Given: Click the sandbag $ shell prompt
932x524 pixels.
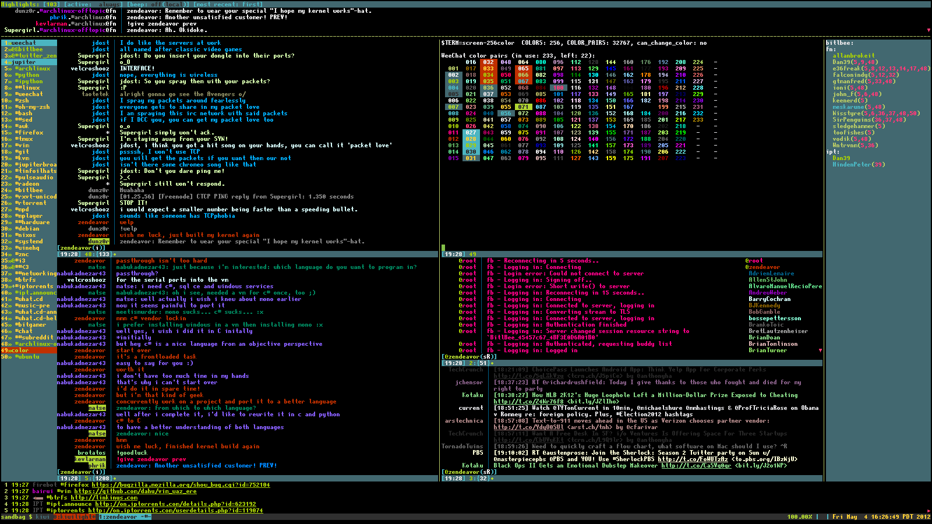Looking at the screenshot, I should pyautogui.click(x=16, y=517).
